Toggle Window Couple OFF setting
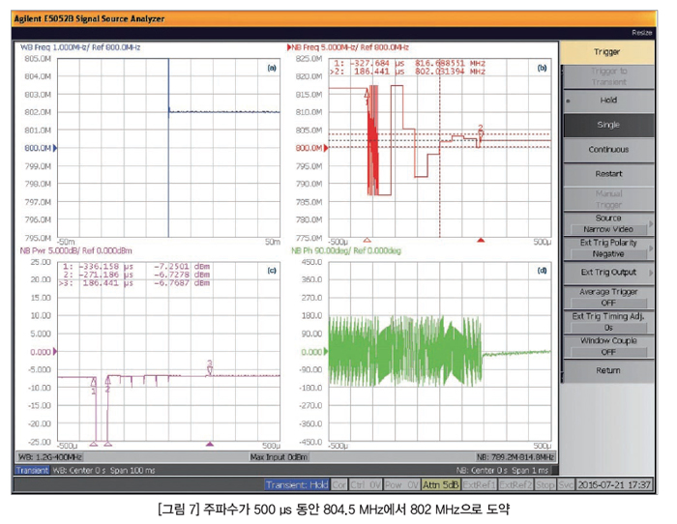This screenshot has width=677, height=524. click(608, 347)
